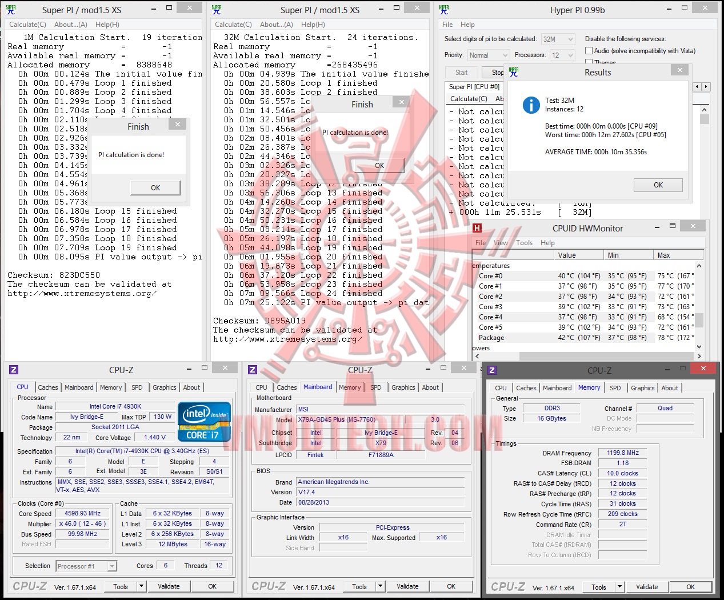Click the Super PI icon in the 32M window title bar
The width and height of the screenshot is (724, 600).
(217, 10)
